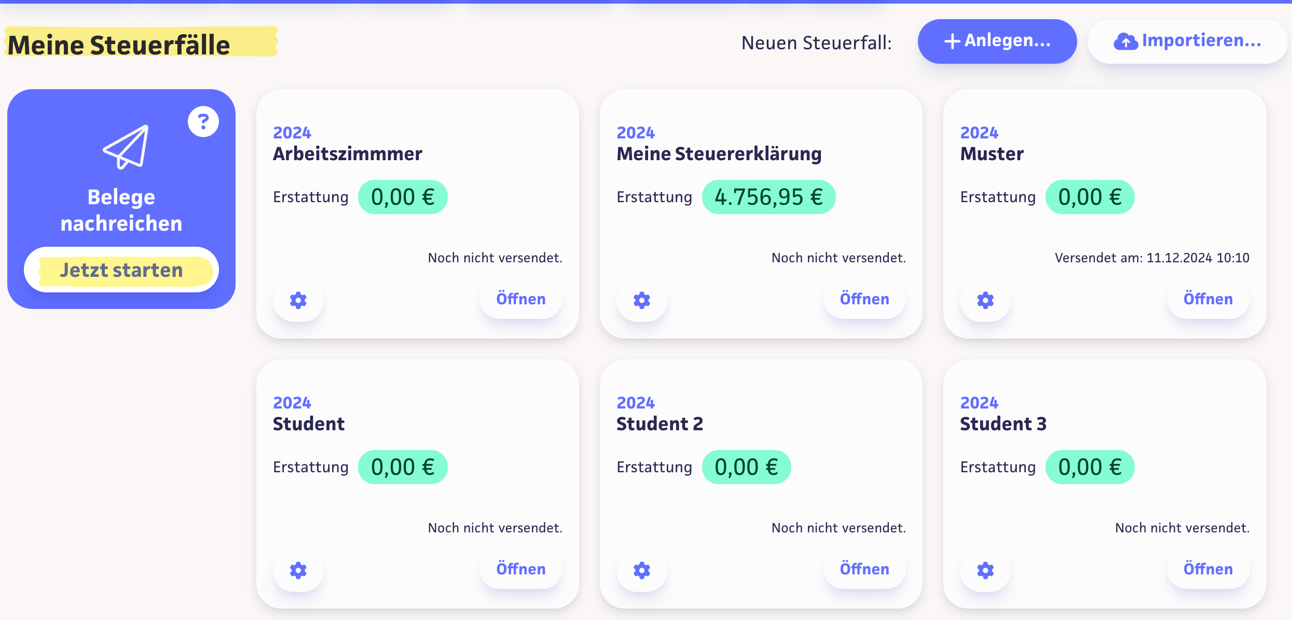Click the Muster card title
Image resolution: width=1292 pixels, height=620 pixels.
[x=992, y=154]
